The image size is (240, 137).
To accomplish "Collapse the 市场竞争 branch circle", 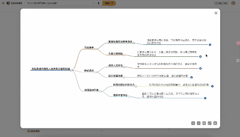I will pyautogui.click(x=95, y=49).
